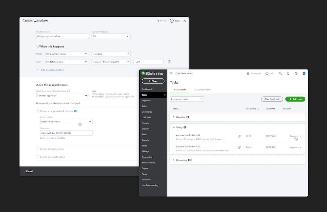This screenshot has width=327, height=212.
Task: Open 'is greater than or equal to' dropdown
Action: pos(111,62)
